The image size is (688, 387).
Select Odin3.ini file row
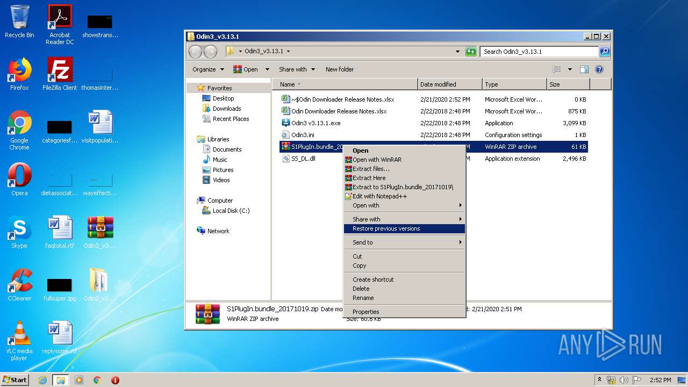coord(434,135)
